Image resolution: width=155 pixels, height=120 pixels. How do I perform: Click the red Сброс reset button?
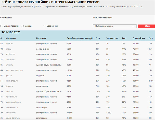[146, 26]
